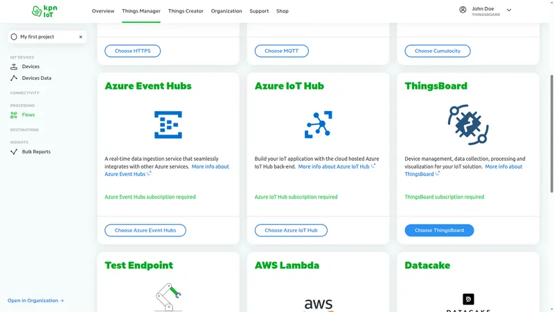Viewport: 554px width, 312px height.
Task: Click the Devices Data graph icon
Action: tap(14, 78)
